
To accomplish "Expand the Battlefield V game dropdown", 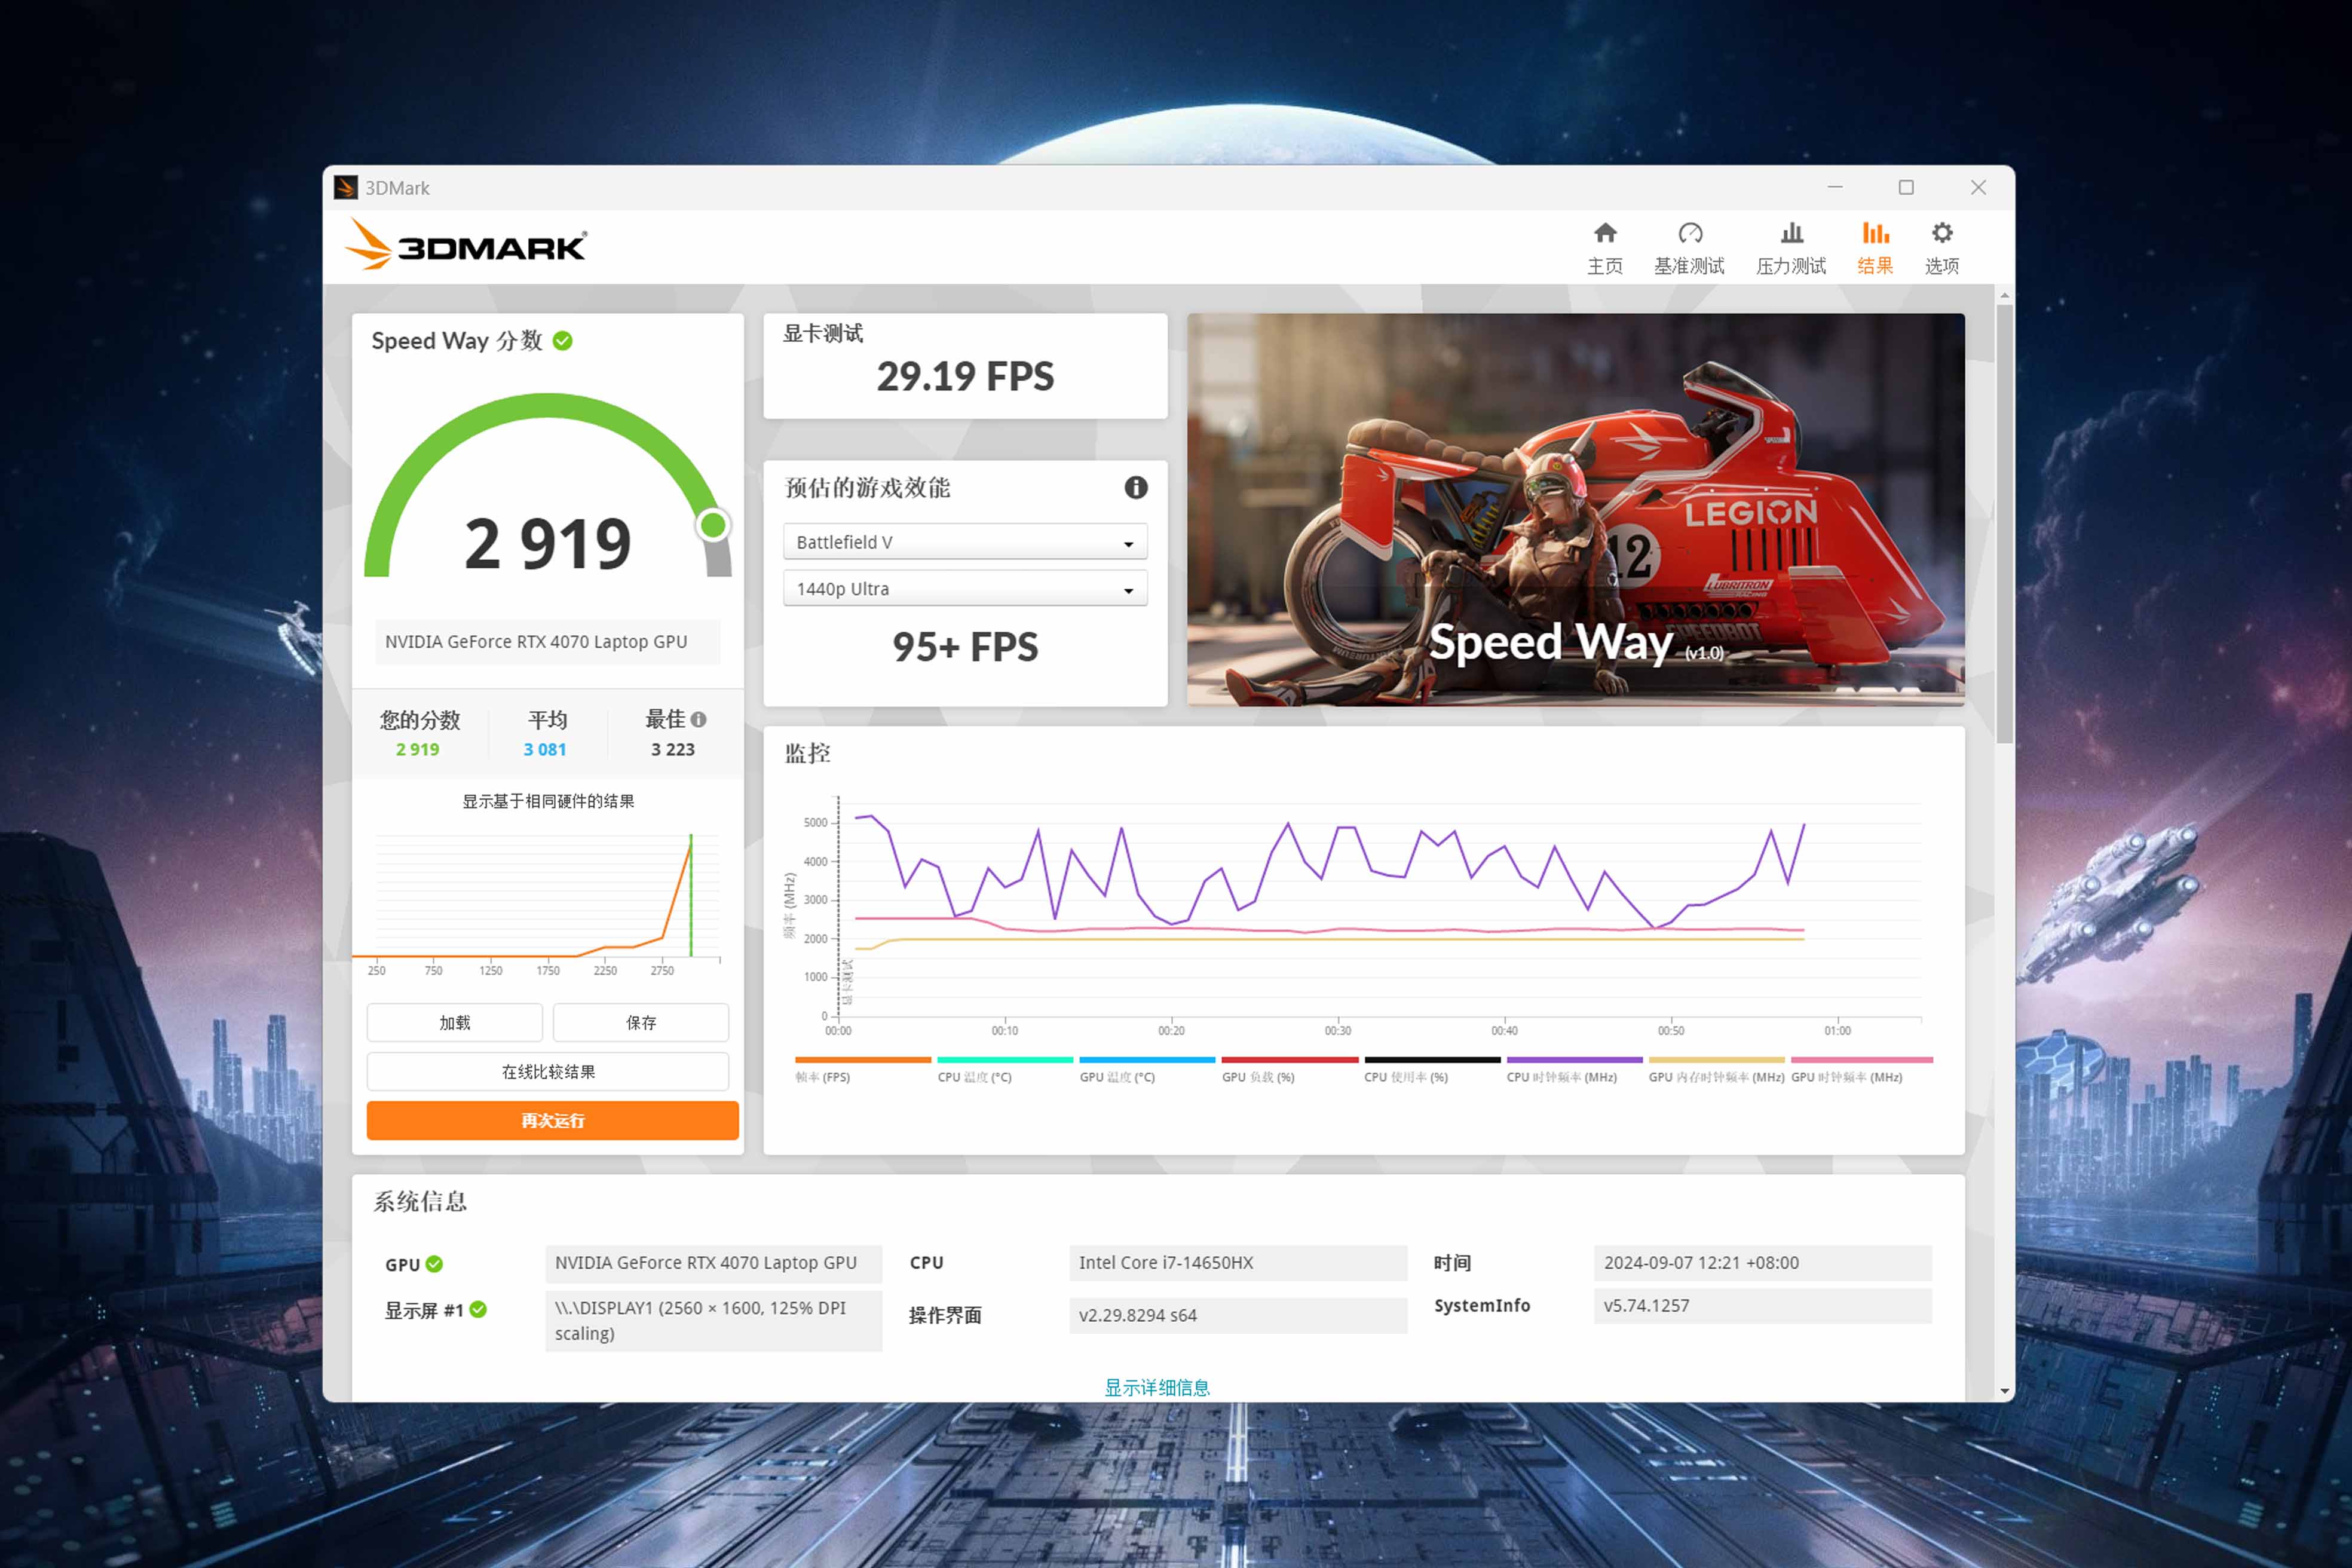I will click(964, 542).
